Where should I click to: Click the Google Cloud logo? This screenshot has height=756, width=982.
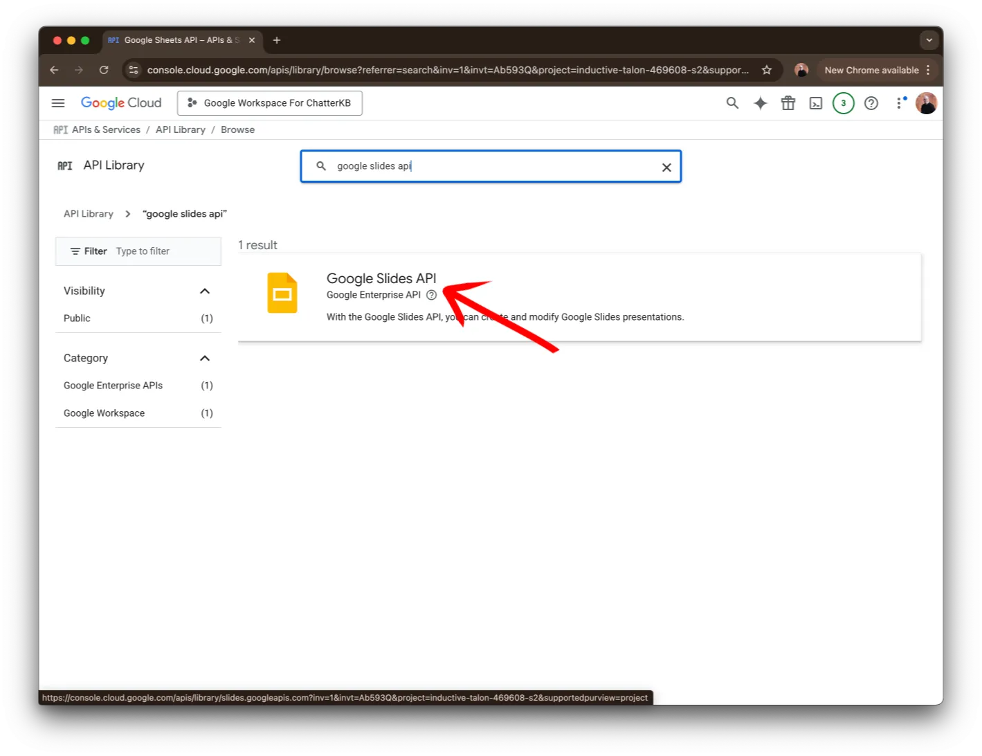coord(121,103)
